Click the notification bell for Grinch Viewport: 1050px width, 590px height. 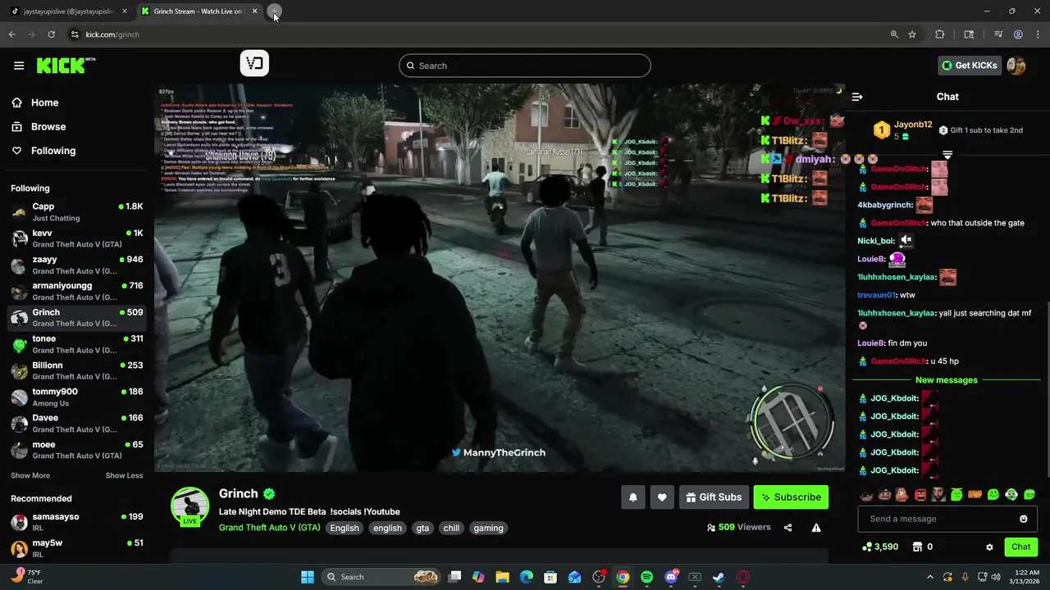(x=633, y=497)
